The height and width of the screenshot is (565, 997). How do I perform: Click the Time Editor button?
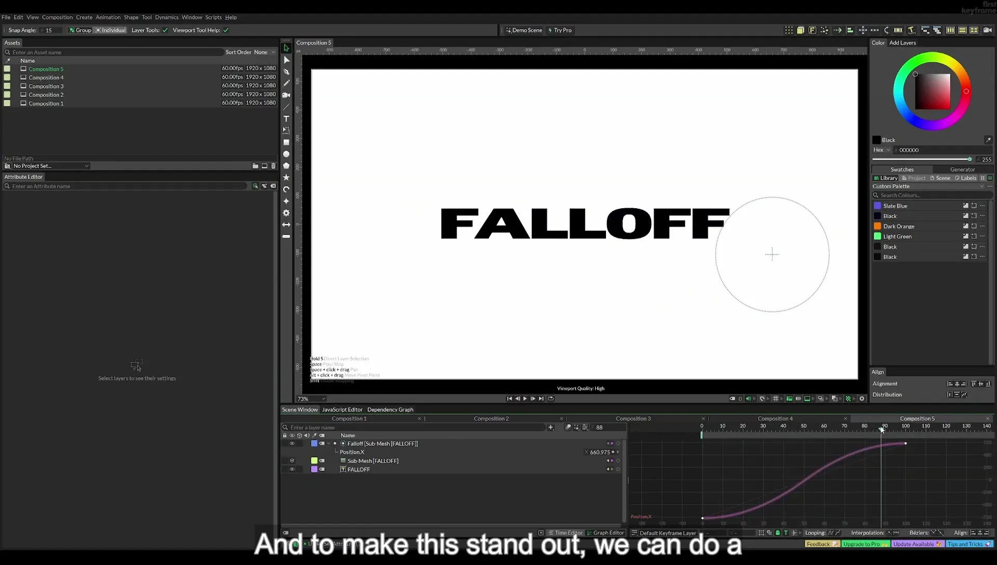pos(565,533)
